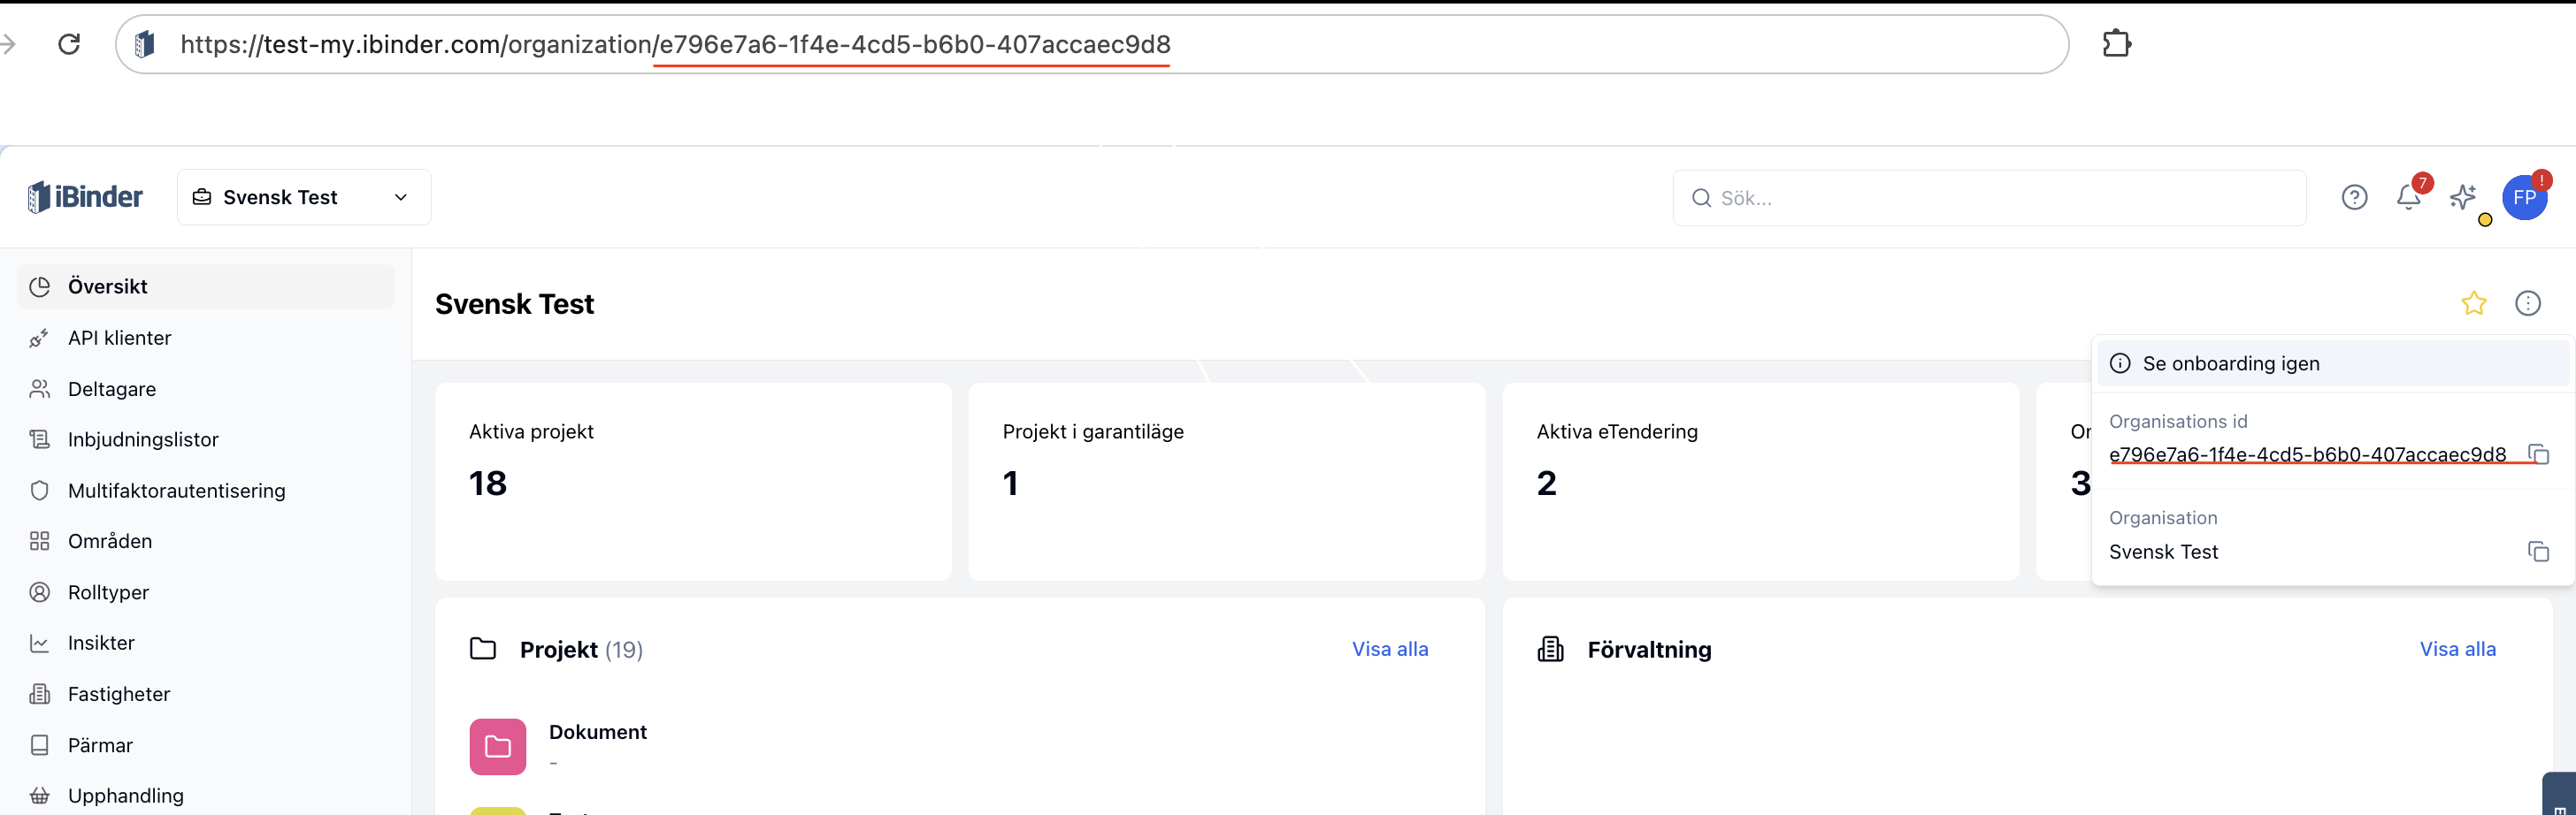
Task: Click the iBinder logo
Action: pyautogui.click(x=85, y=197)
